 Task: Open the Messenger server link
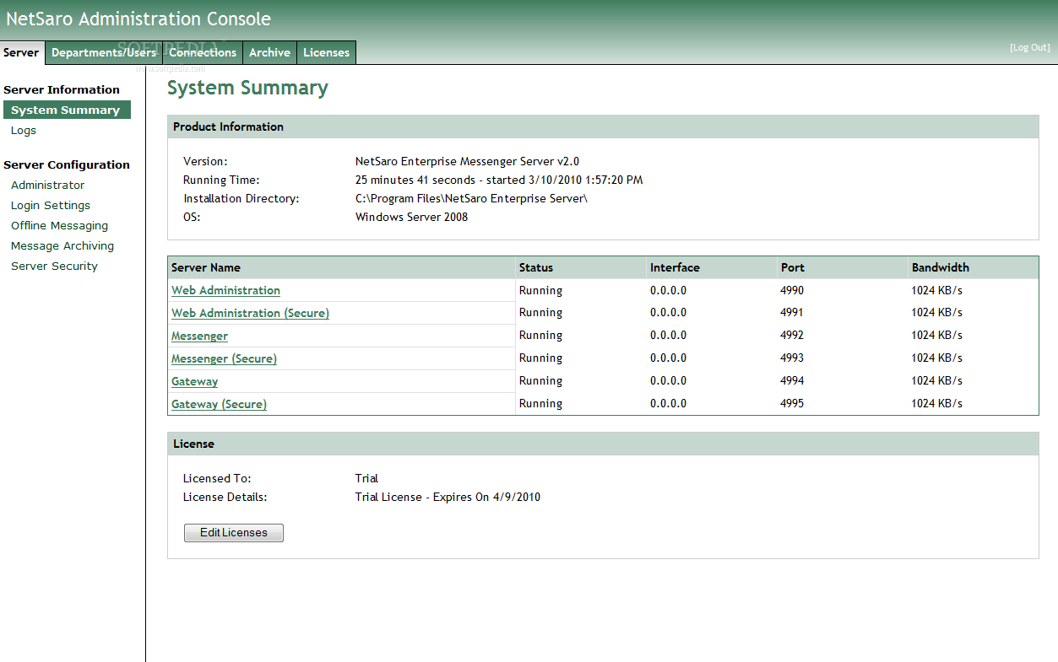coord(199,336)
